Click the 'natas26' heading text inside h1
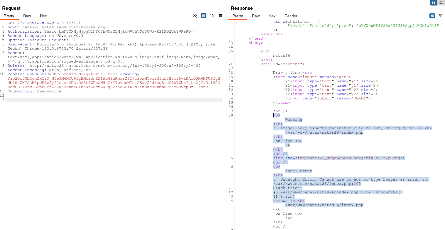 coord(282,56)
